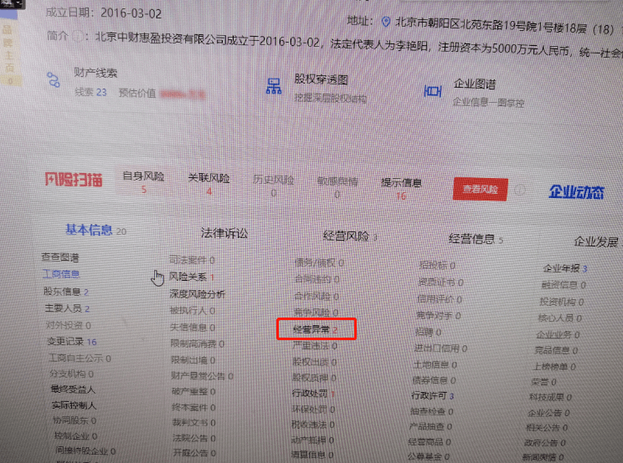The height and width of the screenshot is (463, 623).
Task: Click the info icon next to 查看风险
Action: pos(520,190)
